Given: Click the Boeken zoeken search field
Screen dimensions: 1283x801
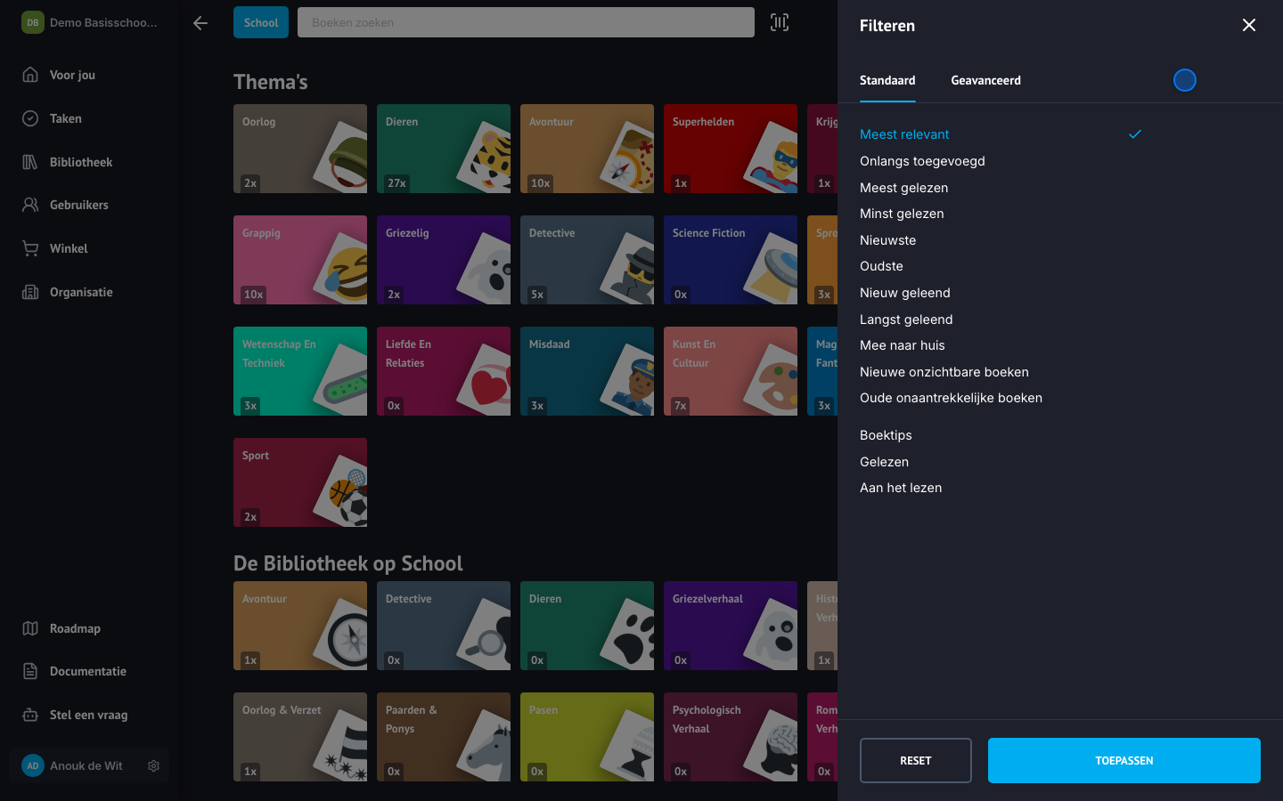Looking at the screenshot, I should 526,22.
